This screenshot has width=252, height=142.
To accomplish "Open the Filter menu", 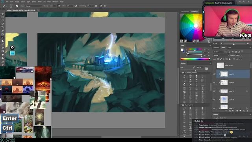I will (x=40, y=2).
